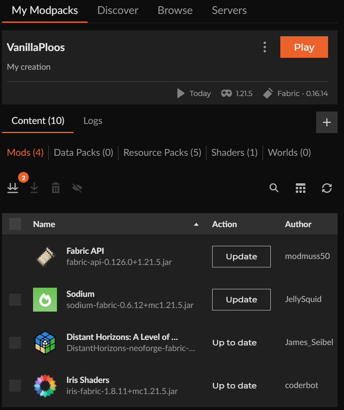Click the refresh content icon
Image resolution: width=344 pixels, height=410 pixels.
point(327,188)
